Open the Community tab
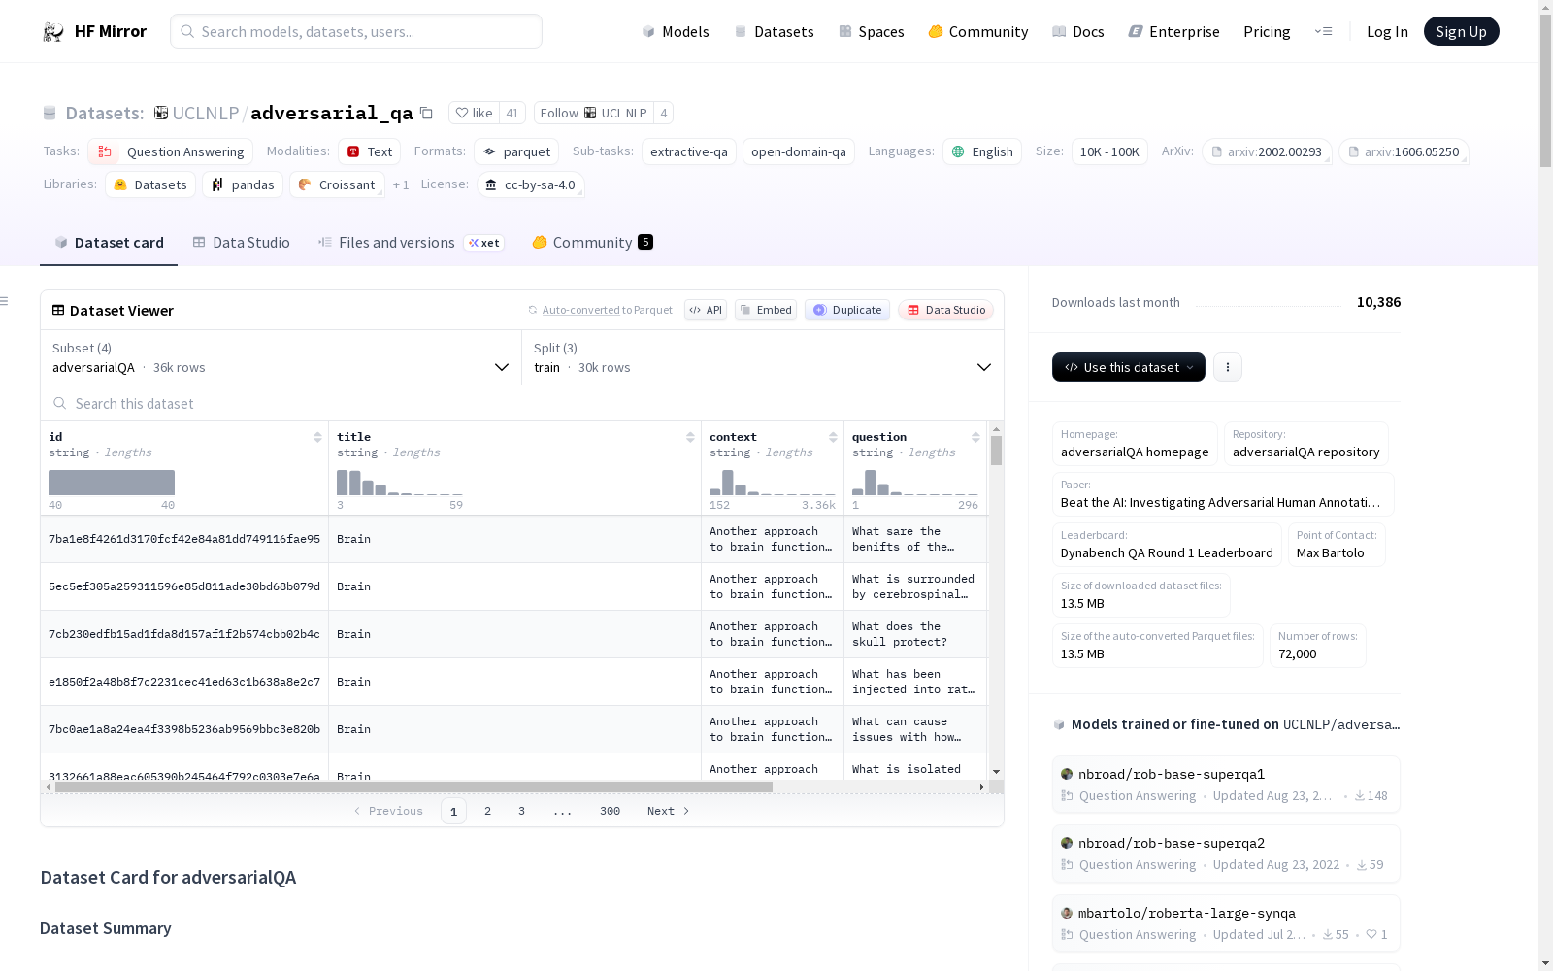 click(x=591, y=243)
